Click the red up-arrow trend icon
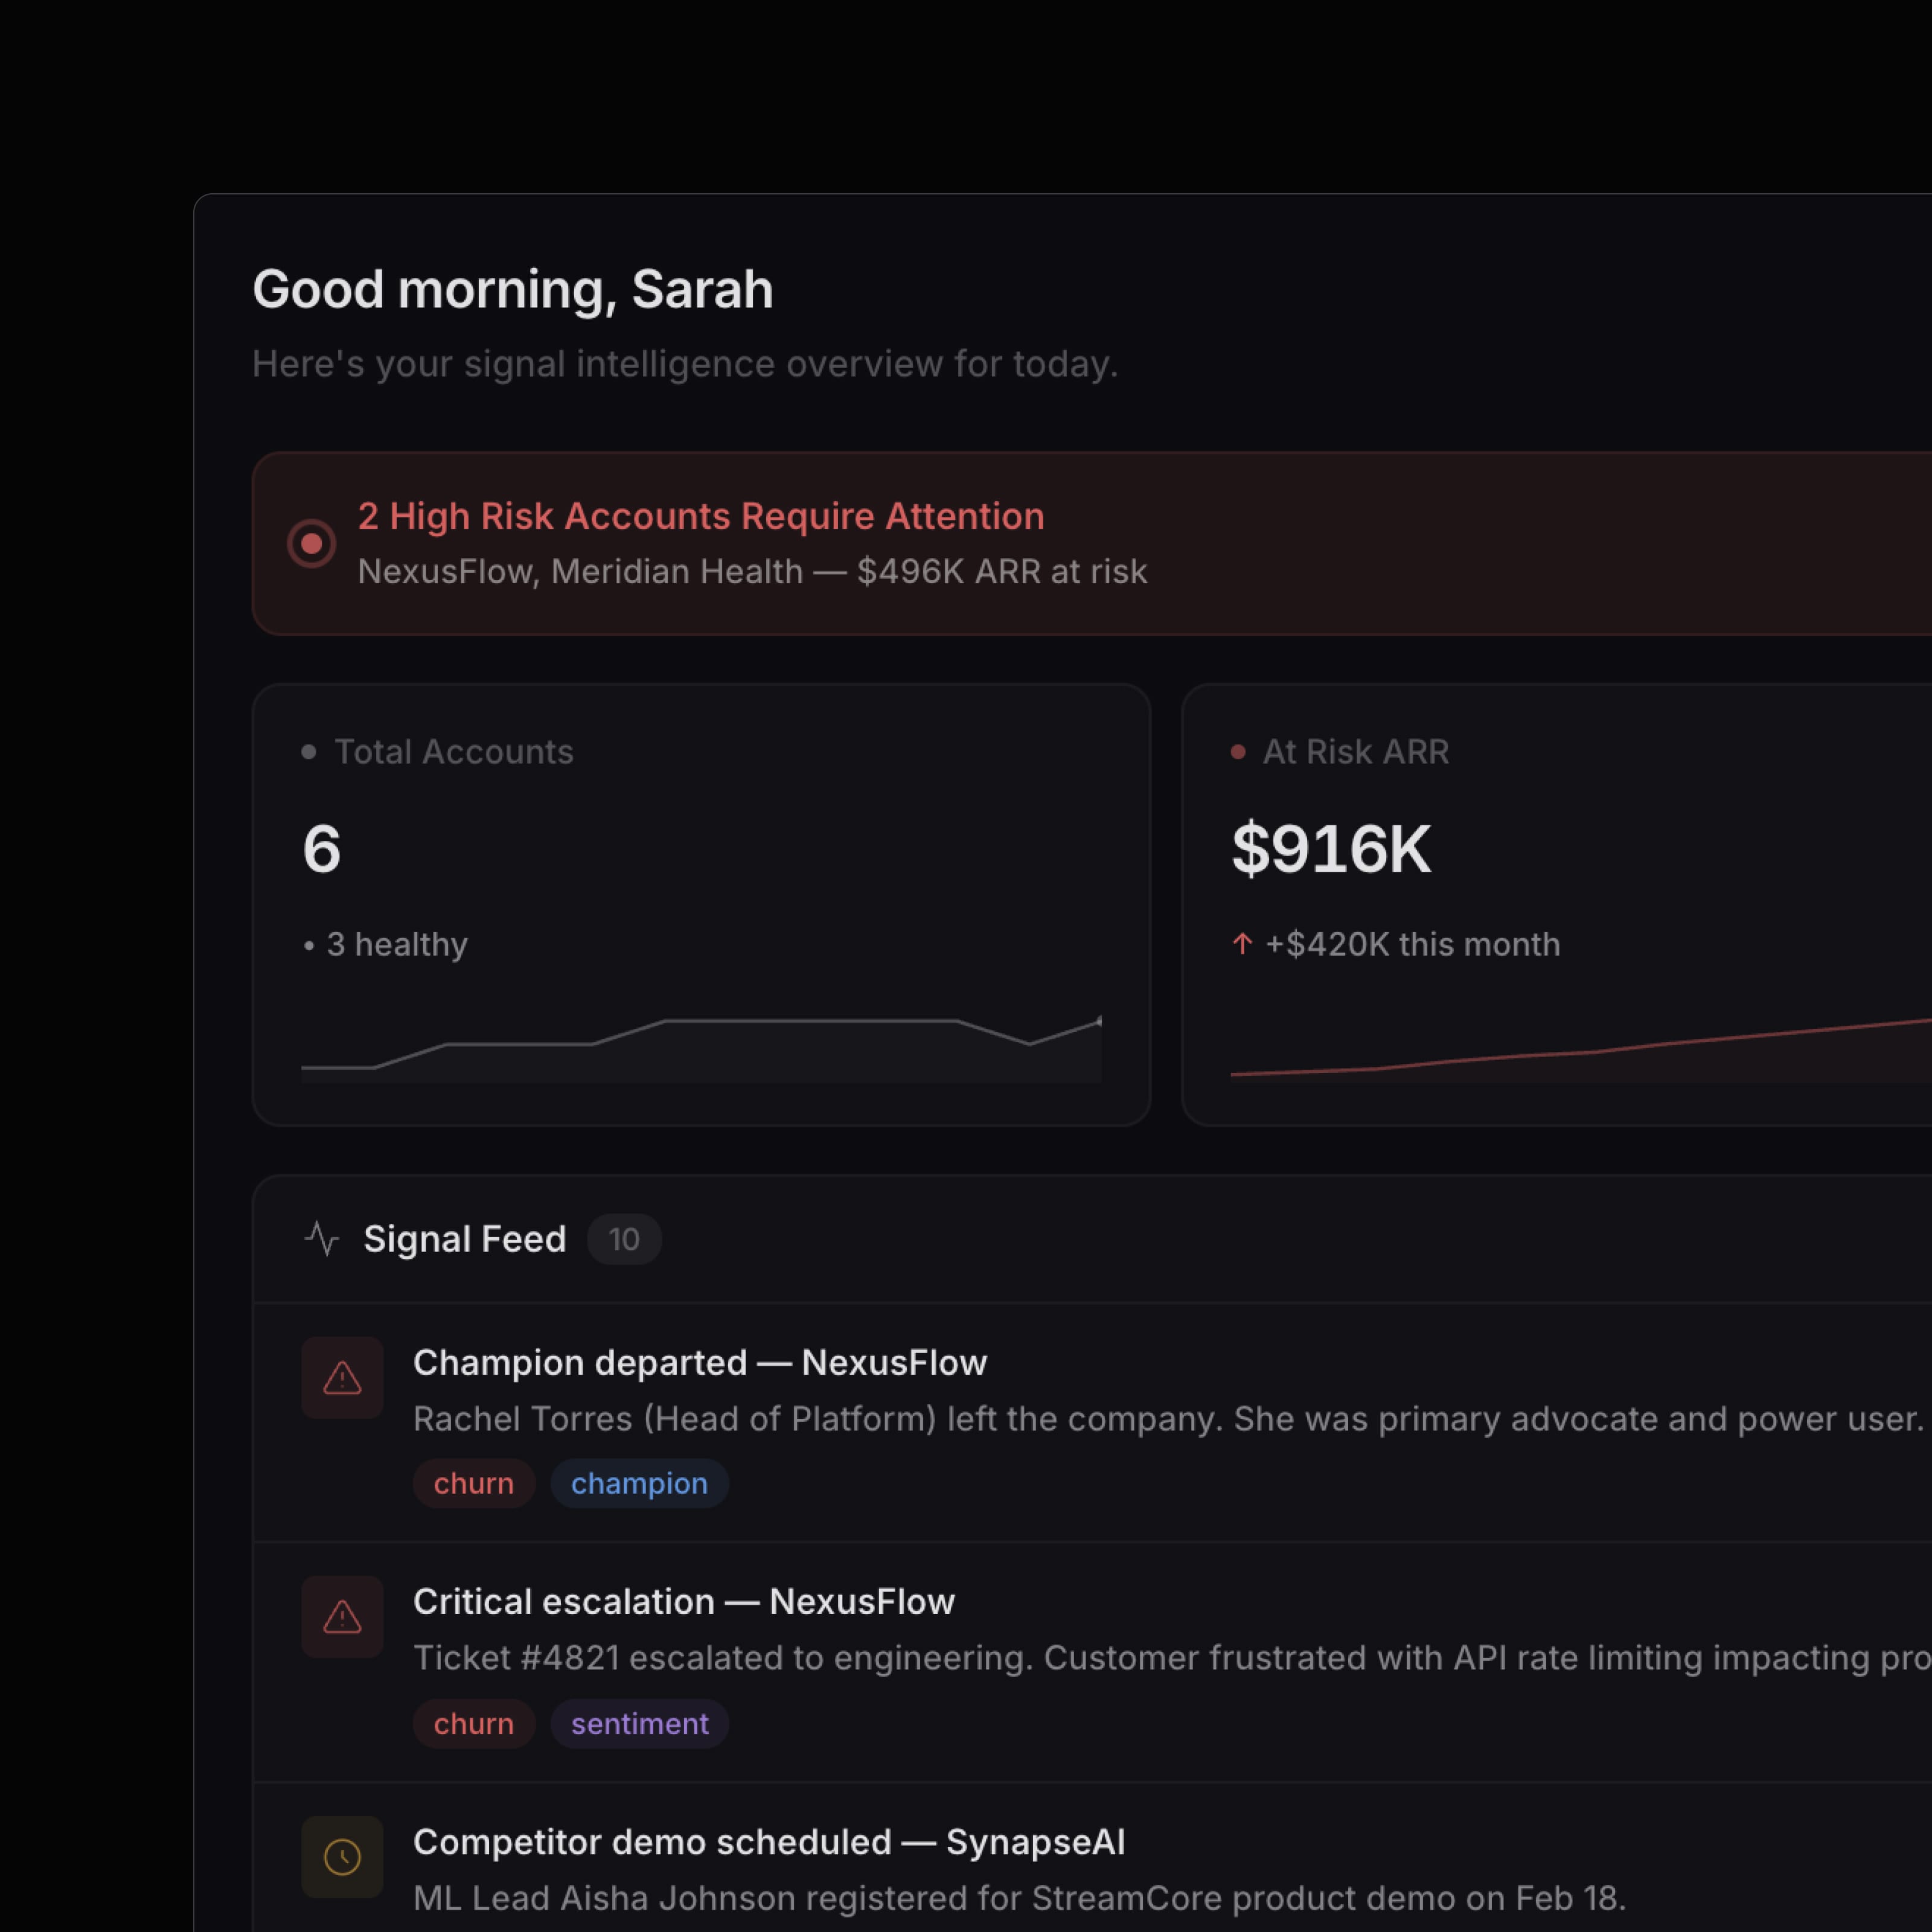This screenshot has height=1932, width=1932. coord(1242,944)
